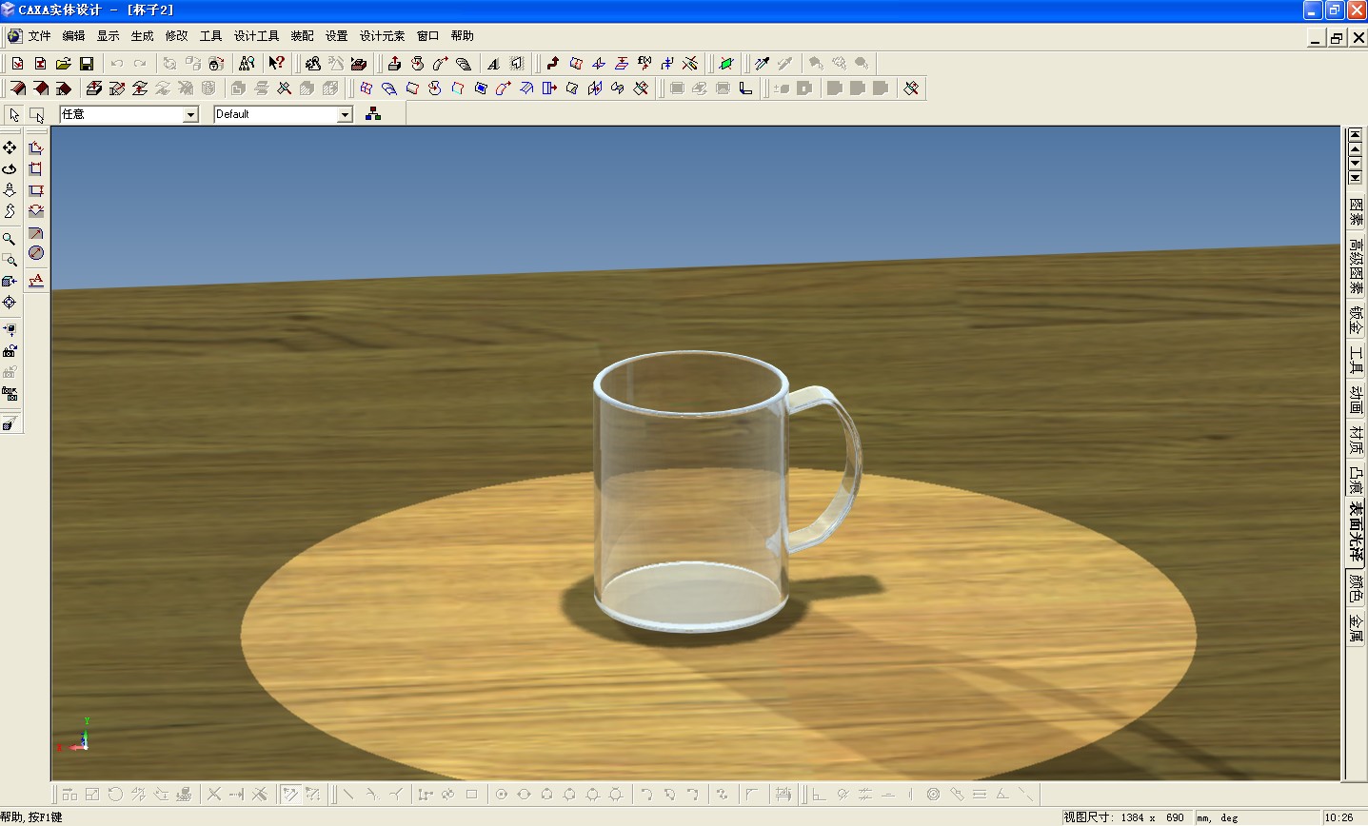This screenshot has width=1368, height=826.
Task: Click the first blue surface tool icon
Action: [x=366, y=88]
